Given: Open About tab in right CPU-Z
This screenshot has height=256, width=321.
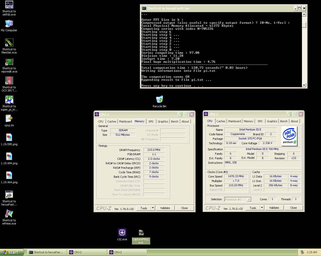Looking at the screenshot, I should (294, 121).
